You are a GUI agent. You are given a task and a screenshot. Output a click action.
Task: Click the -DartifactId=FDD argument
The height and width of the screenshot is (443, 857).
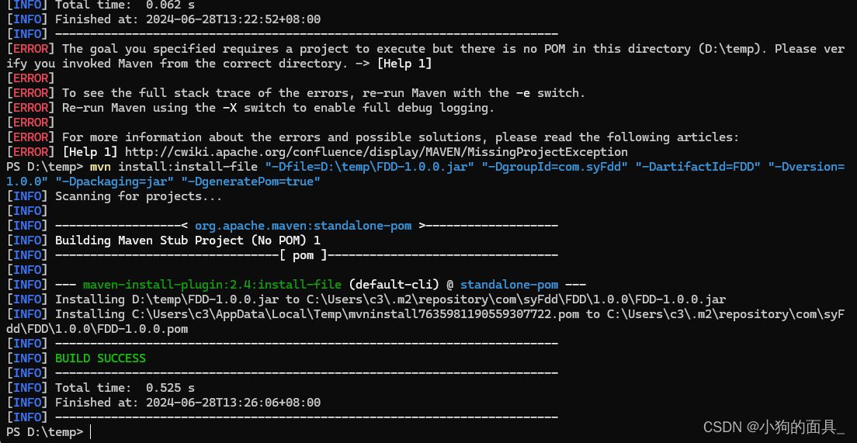[698, 167]
